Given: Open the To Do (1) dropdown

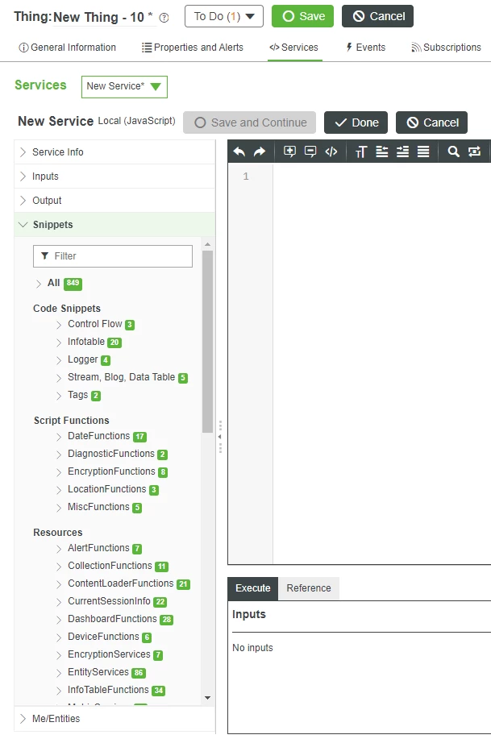Looking at the screenshot, I should 224,16.
